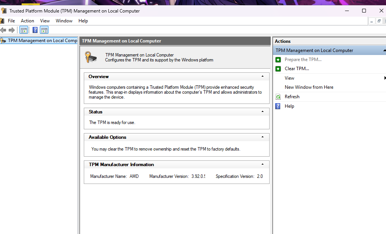
Task: Click the TPM key-and-chip icon in the header
Action: tap(91, 57)
